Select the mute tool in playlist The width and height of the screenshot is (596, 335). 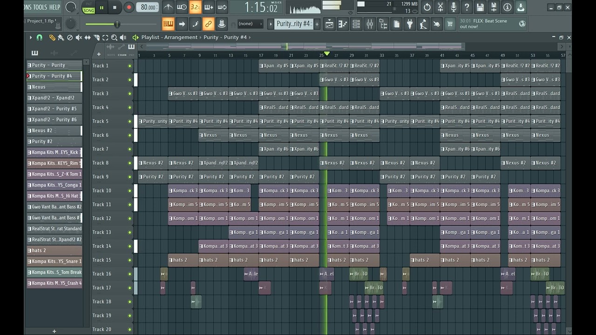[79, 37]
